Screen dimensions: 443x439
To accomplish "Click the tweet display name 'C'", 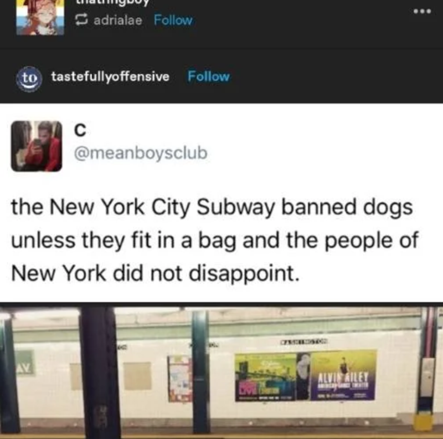I will [x=80, y=130].
